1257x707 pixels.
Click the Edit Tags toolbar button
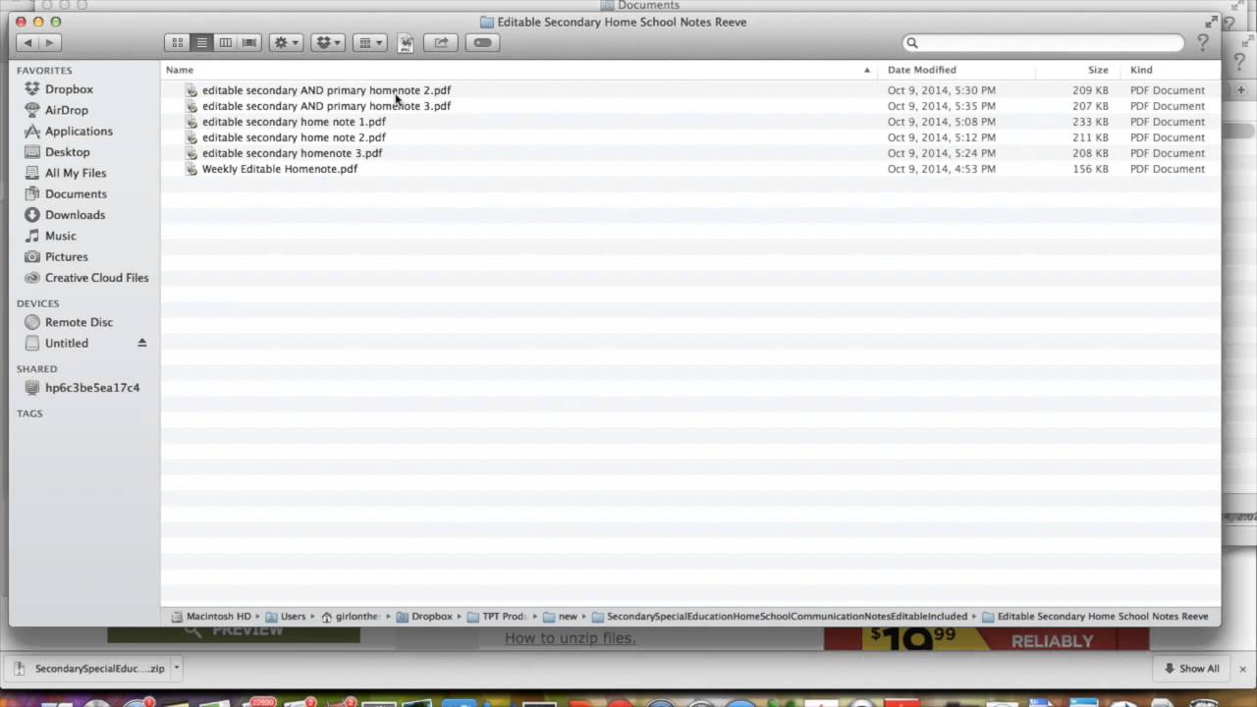tap(482, 42)
